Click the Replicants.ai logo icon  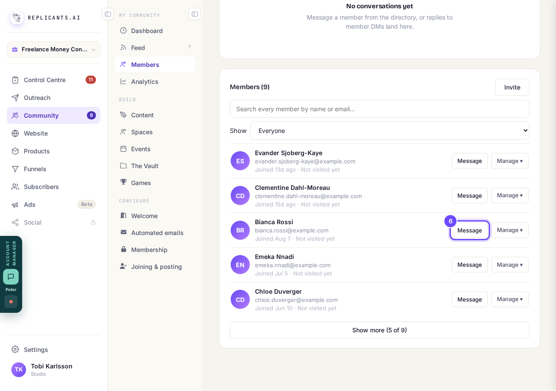[17, 18]
